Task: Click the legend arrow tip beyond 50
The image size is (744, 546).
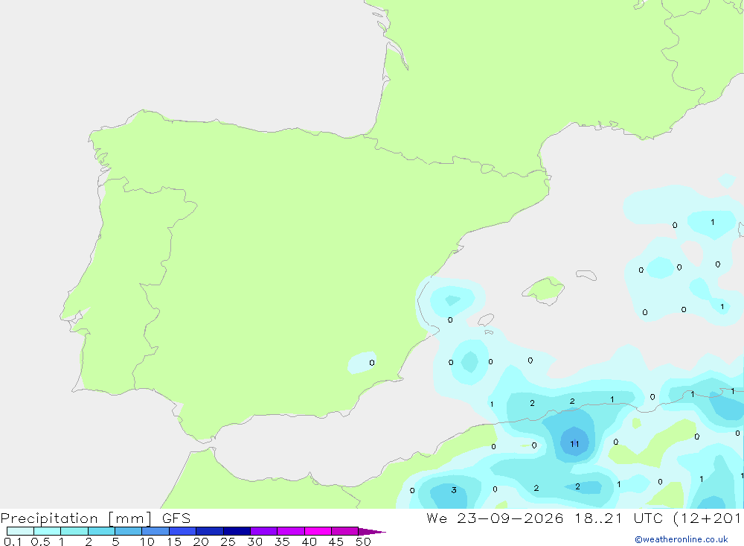Action: pyautogui.click(x=373, y=532)
